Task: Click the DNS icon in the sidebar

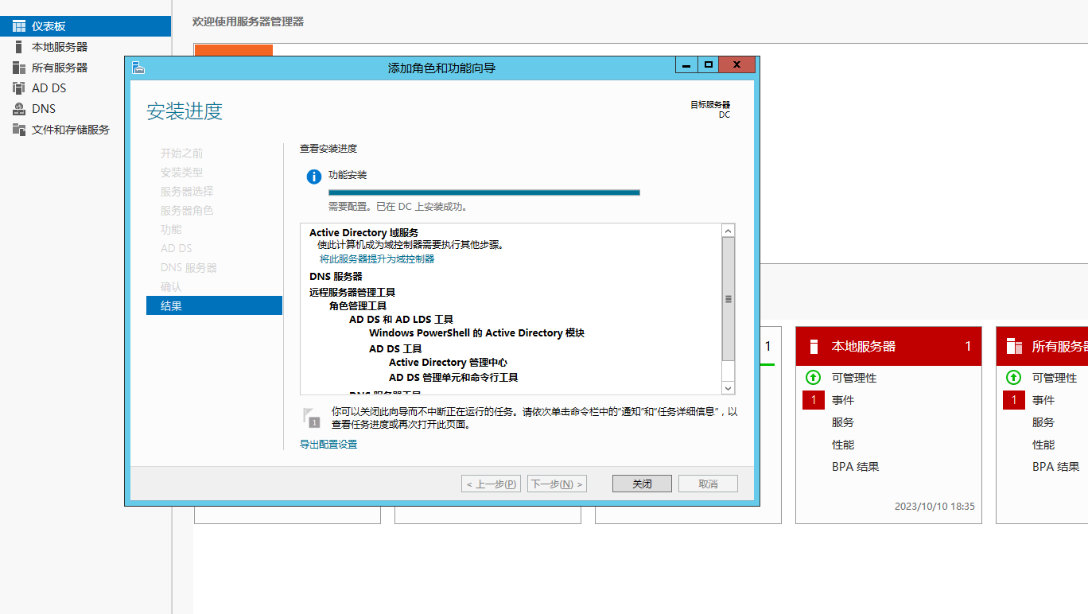Action: [x=19, y=109]
